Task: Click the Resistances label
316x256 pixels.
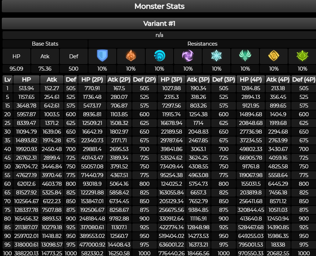Action: (202, 44)
